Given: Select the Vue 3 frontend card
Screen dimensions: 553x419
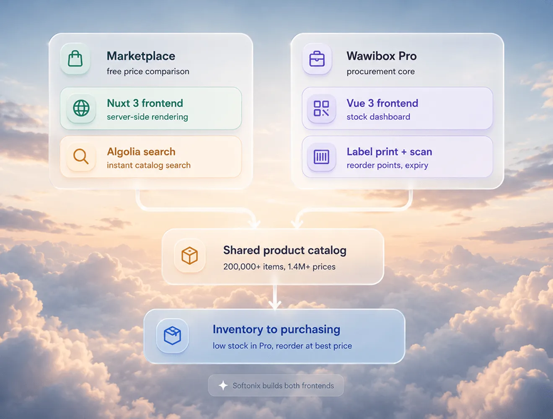Looking at the screenshot, I should pos(397,108).
